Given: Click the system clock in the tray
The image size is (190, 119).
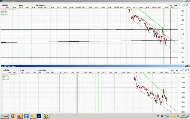Looking at the screenshot, I should click(x=183, y=116).
